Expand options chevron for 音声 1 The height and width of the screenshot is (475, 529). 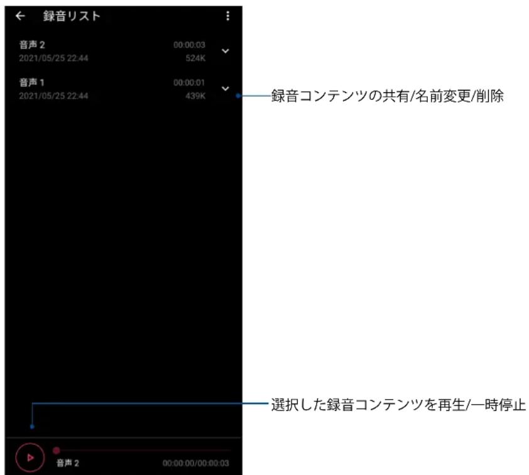(225, 89)
